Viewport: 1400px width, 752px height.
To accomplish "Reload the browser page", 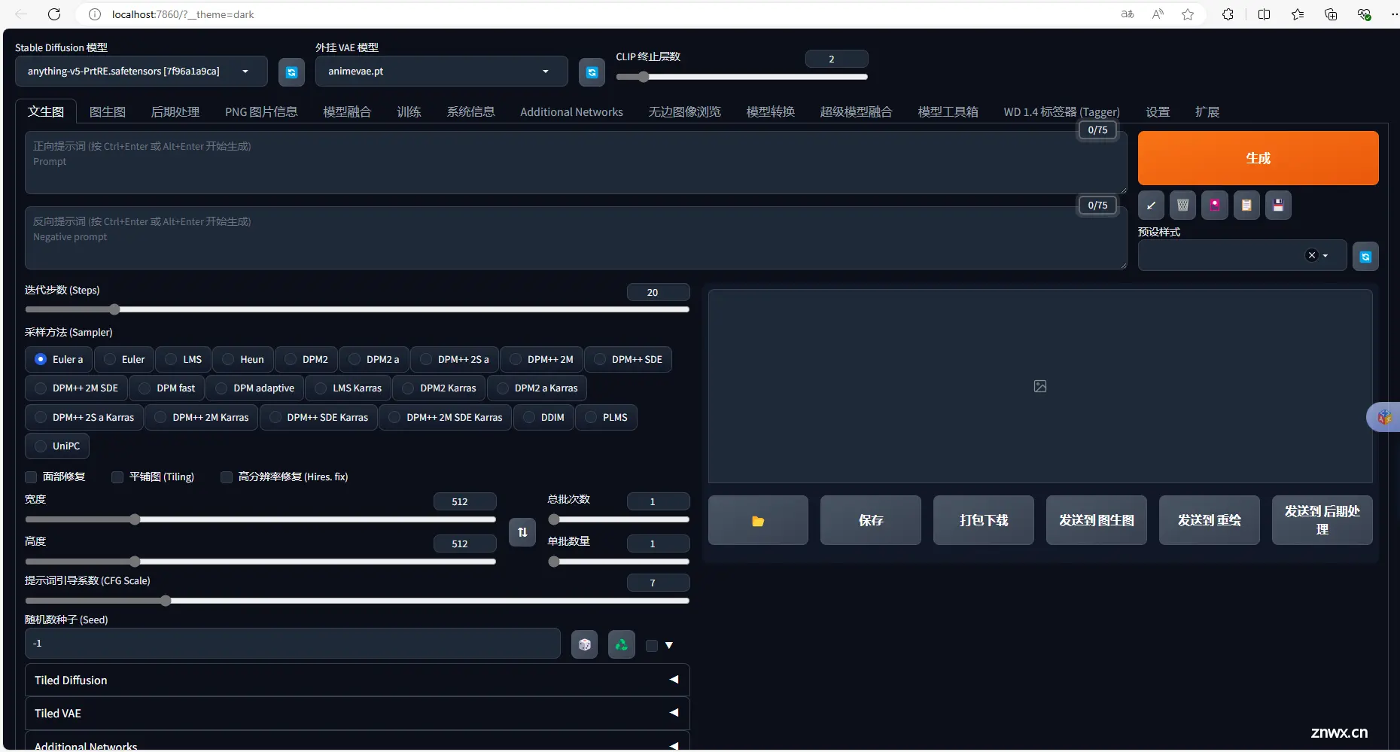I will tap(54, 14).
